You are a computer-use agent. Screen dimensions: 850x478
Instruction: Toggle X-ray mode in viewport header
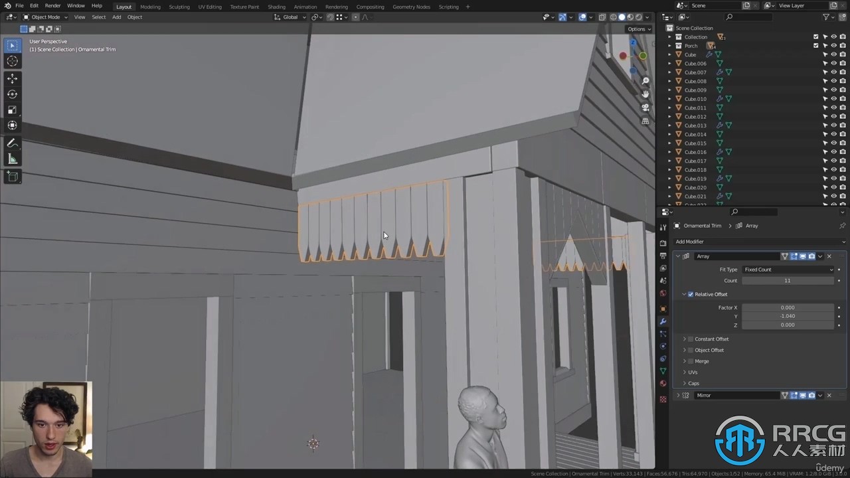tap(602, 17)
